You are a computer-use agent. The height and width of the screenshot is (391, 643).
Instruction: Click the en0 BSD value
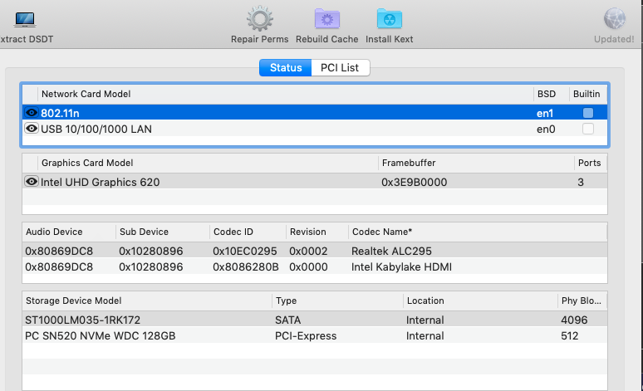pyautogui.click(x=546, y=130)
